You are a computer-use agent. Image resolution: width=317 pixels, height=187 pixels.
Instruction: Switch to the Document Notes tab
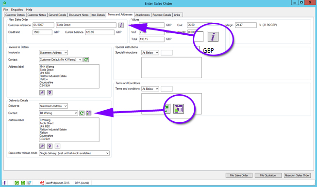coord(79,15)
